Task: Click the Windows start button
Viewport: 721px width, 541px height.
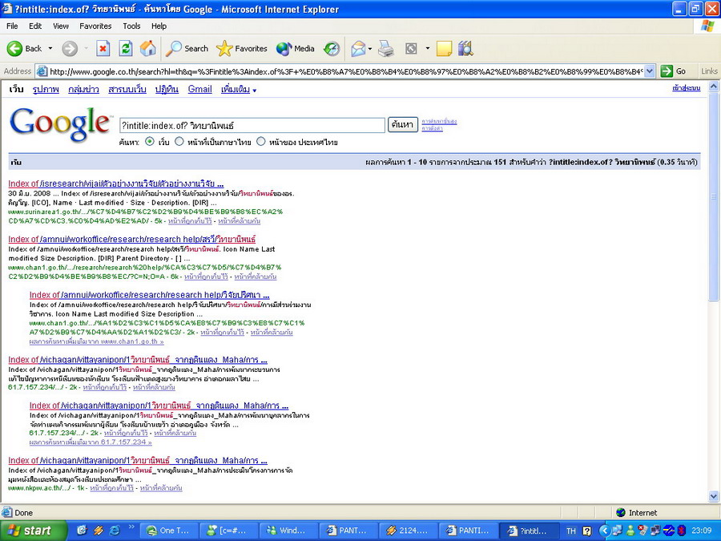Action: click(x=33, y=531)
